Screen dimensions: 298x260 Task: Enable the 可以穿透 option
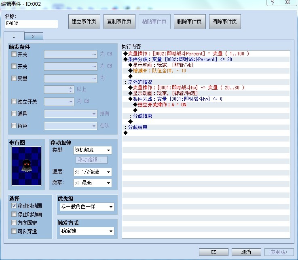[14, 231]
